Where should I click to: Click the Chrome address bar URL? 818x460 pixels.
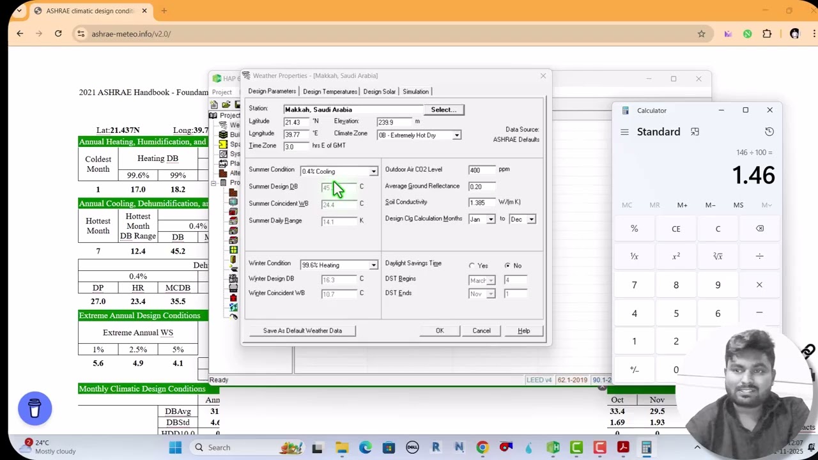click(x=131, y=34)
